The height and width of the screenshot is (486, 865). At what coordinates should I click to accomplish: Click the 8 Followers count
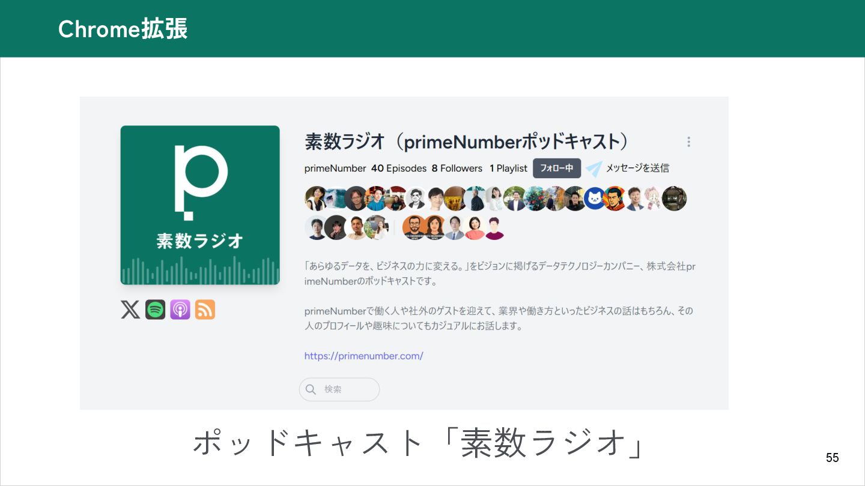pyautogui.click(x=457, y=169)
